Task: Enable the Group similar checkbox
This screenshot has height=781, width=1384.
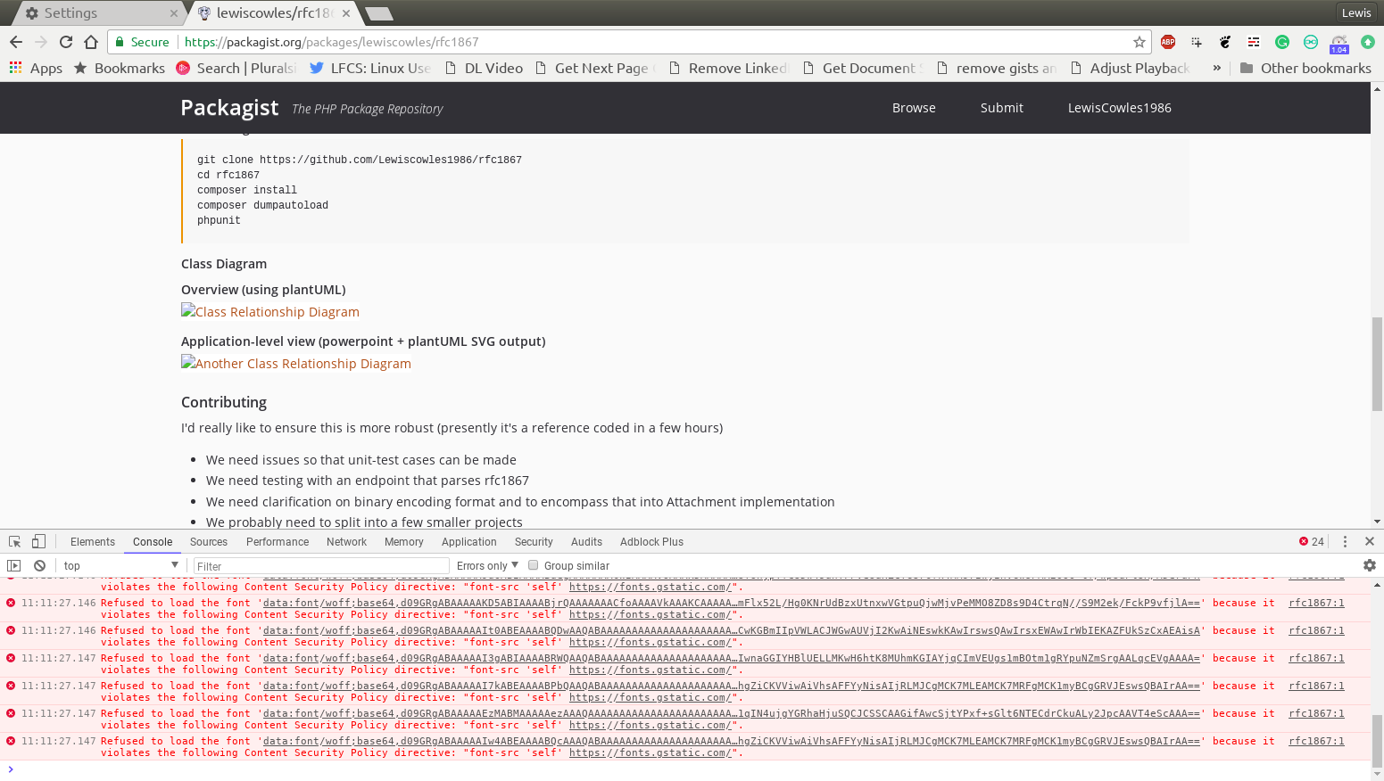Action: pyautogui.click(x=534, y=565)
